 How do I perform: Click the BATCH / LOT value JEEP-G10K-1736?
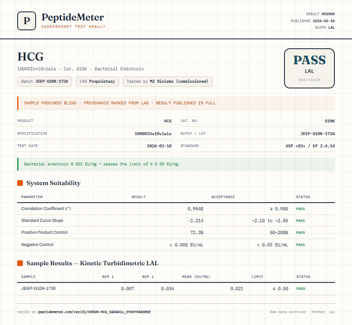[318, 134]
